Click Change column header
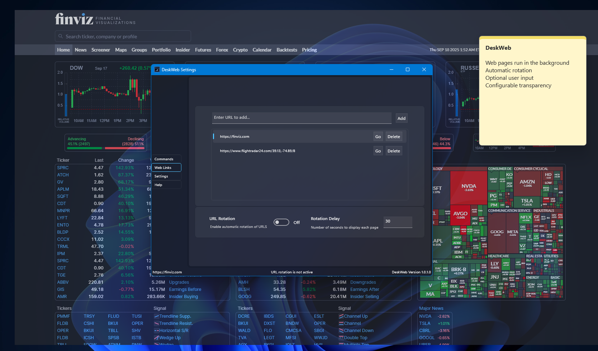598x351 pixels. click(x=126, y=160)
